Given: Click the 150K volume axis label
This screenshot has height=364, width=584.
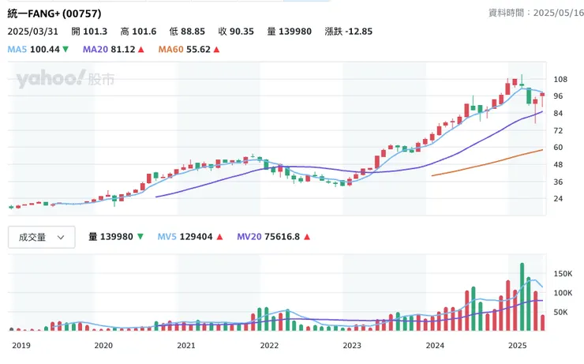Looking at the screenshot, I should pos(563,274).
